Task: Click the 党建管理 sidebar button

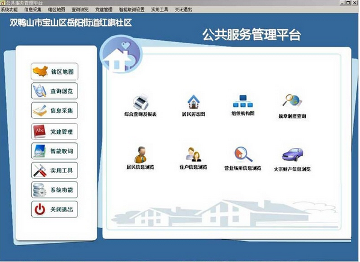Action: [x=55, y=132]
